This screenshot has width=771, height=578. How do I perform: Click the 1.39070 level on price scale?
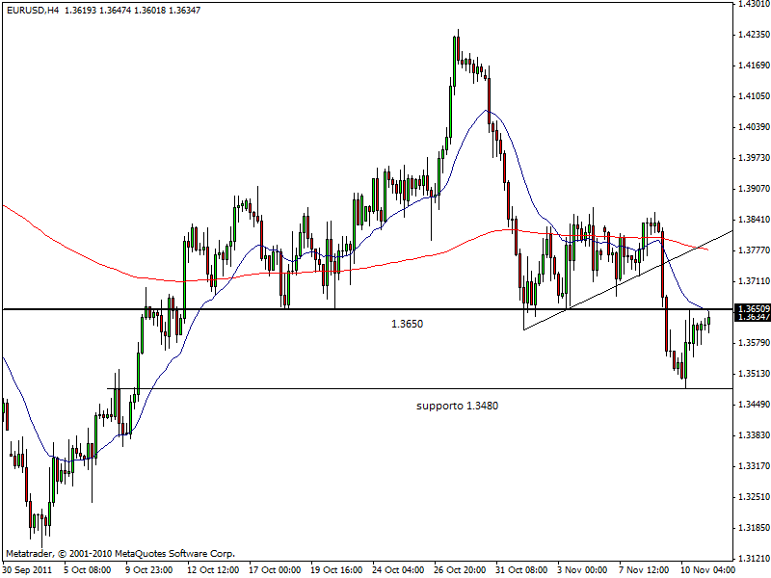pos(752,189)
